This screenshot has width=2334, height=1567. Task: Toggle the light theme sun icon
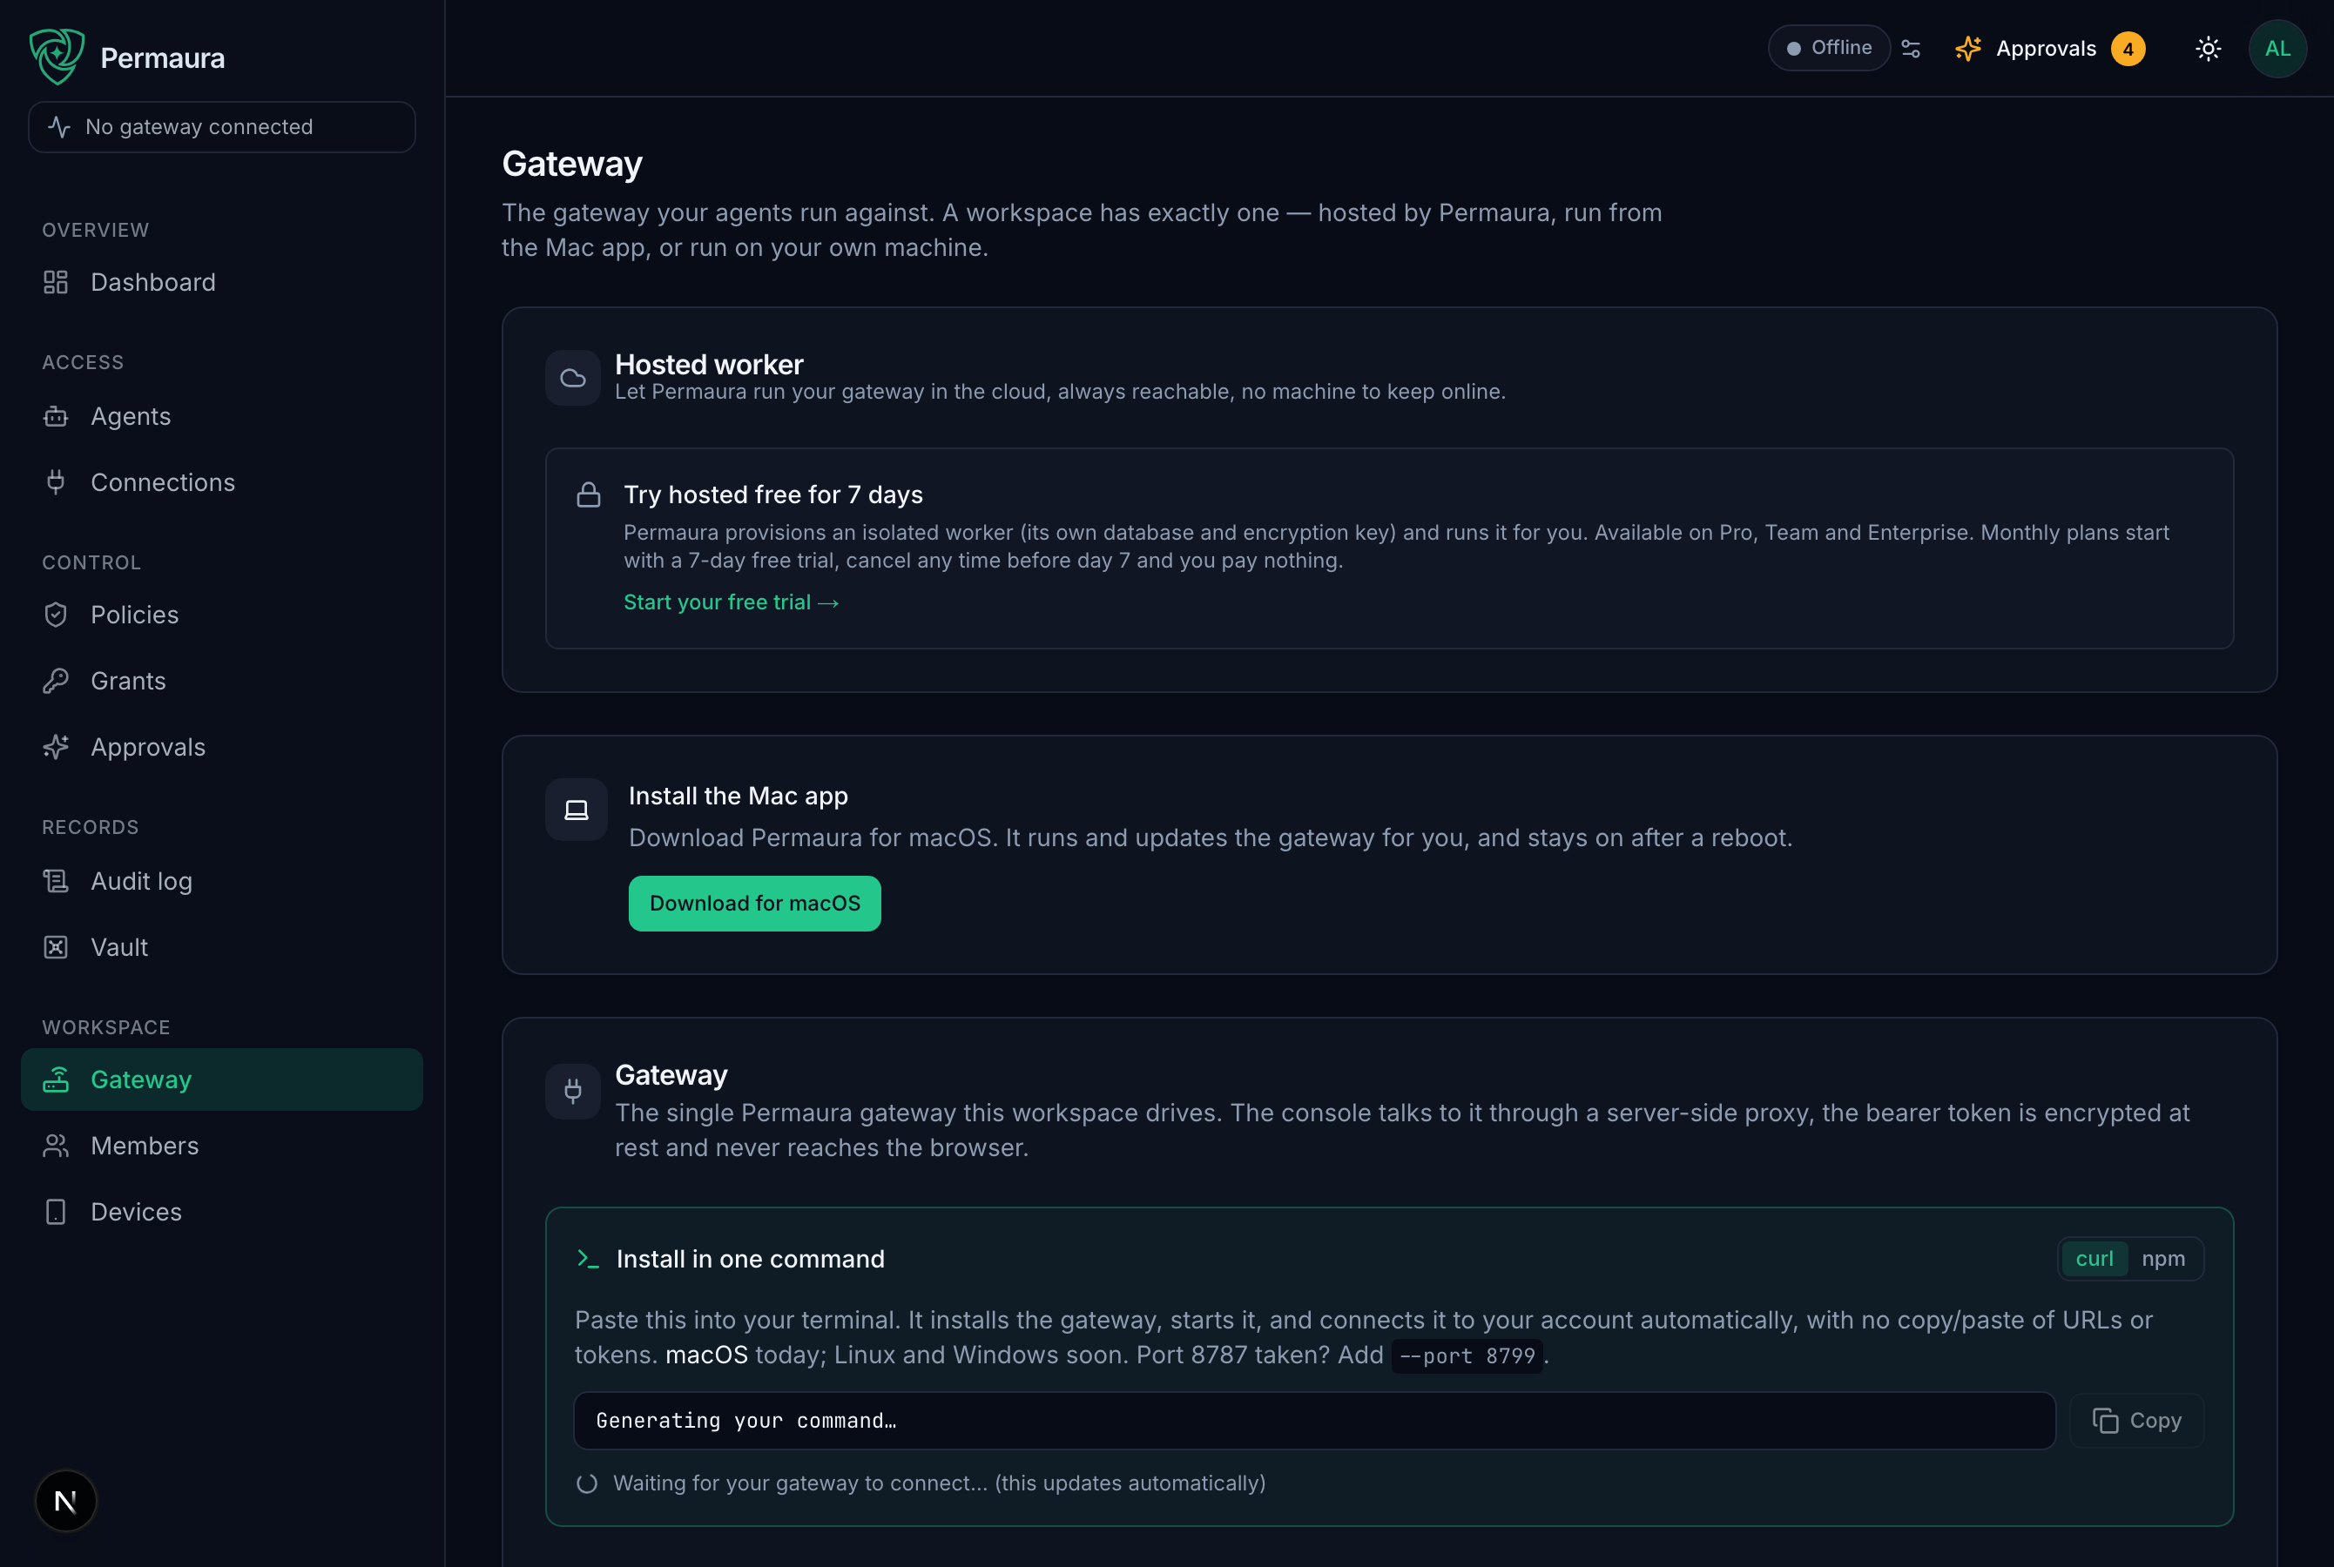pos(2208,48)
